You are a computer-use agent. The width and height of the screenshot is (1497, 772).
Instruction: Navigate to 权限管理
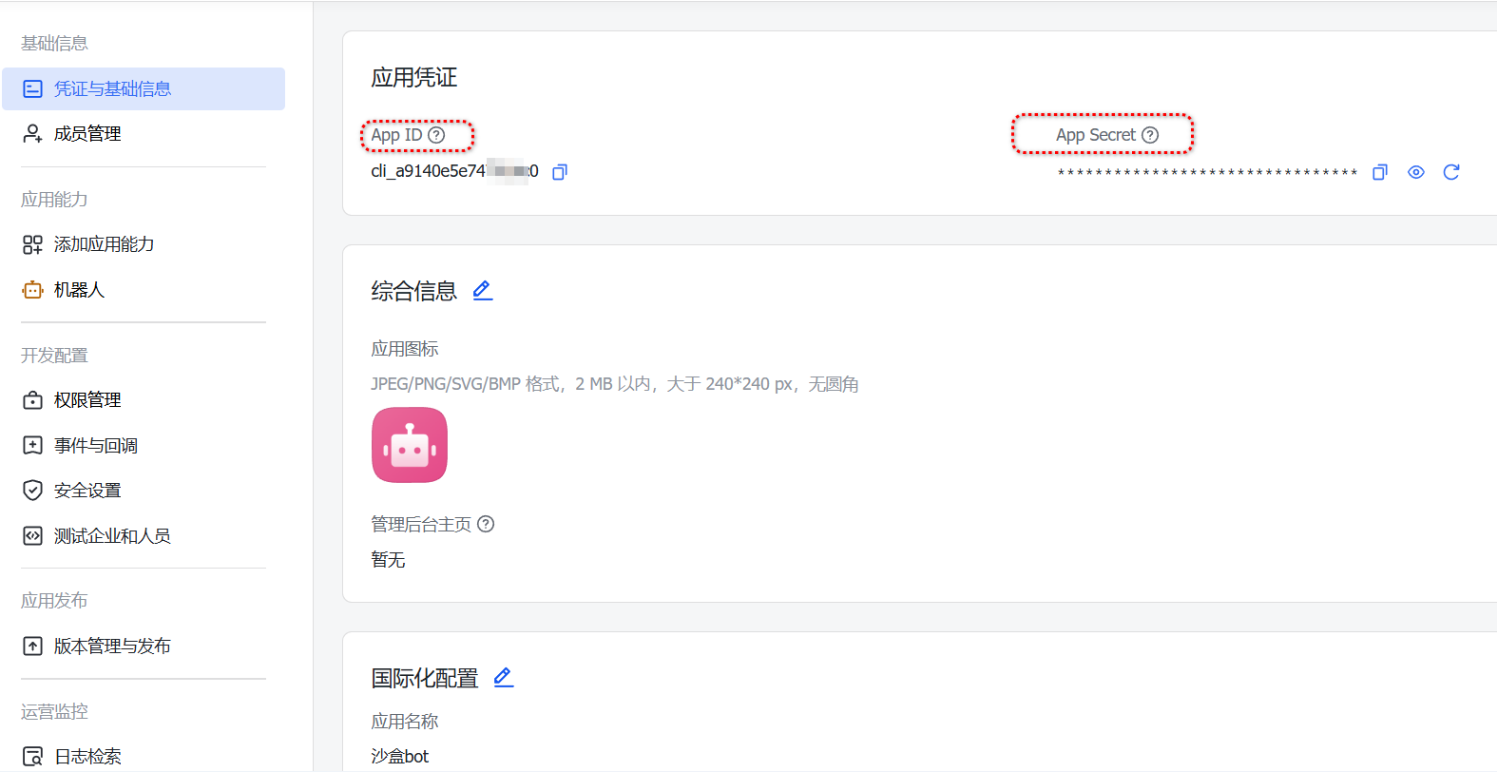(87, 400)
